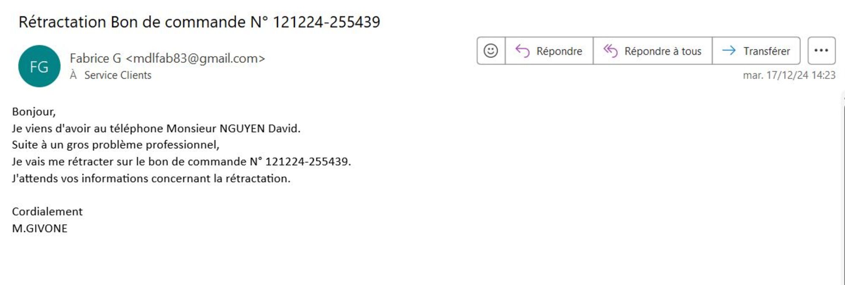Click the M.GIVONE signature
The image size is (845, 285).
pyautogui.click(x=40, y=228)
